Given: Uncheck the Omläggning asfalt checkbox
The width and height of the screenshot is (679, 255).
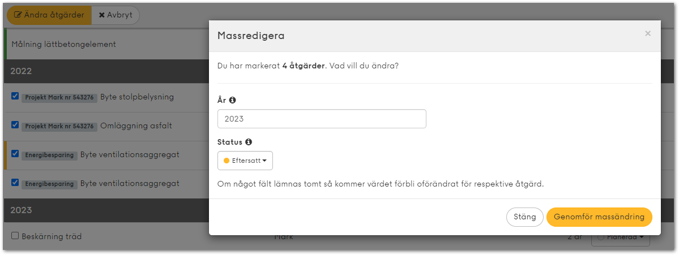Looking at the screenshot, I should point(15,125).
